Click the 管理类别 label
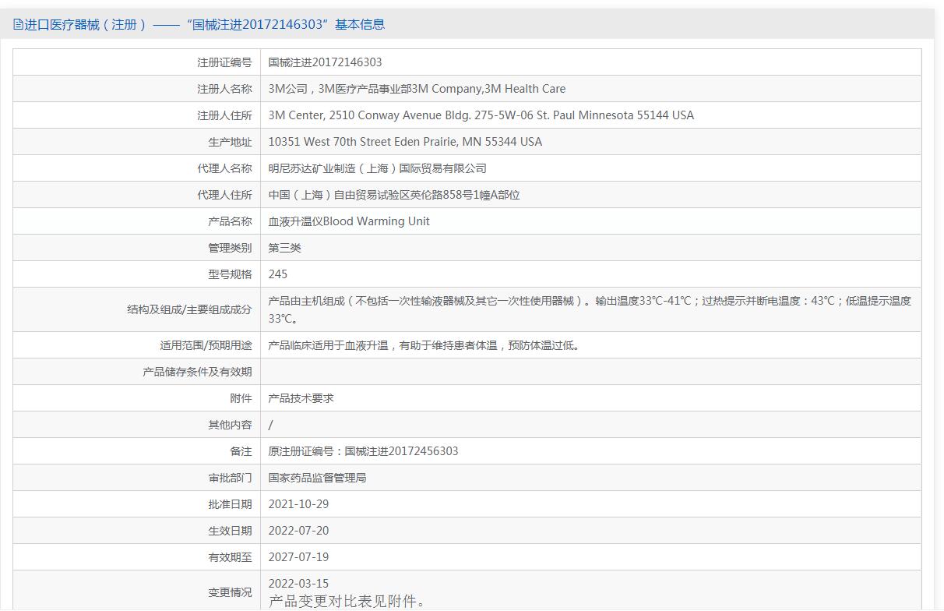 [230, 248]
